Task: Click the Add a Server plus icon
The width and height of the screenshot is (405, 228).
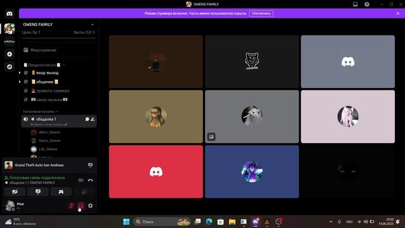Action: pyautogui.click(x=9, y=54)
